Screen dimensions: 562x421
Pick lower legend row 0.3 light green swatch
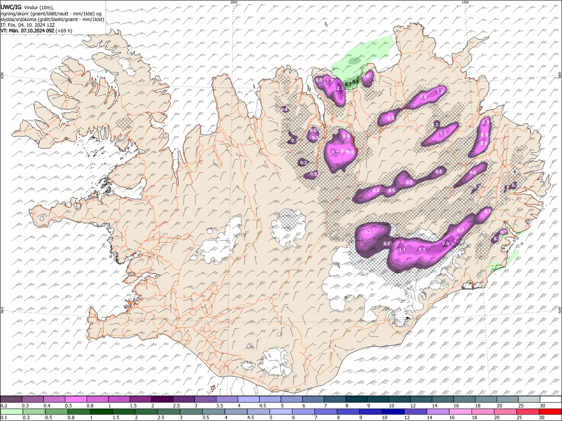(34, 411)
